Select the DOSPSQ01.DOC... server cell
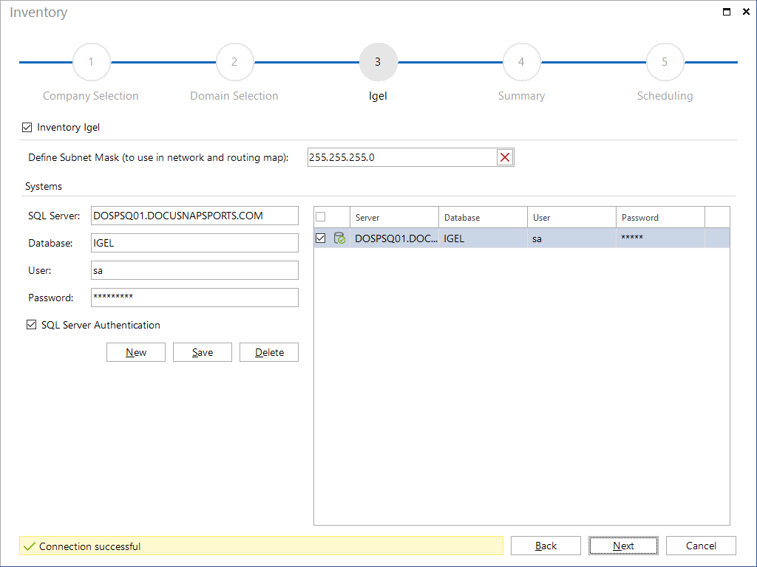 tap(396, 238)
